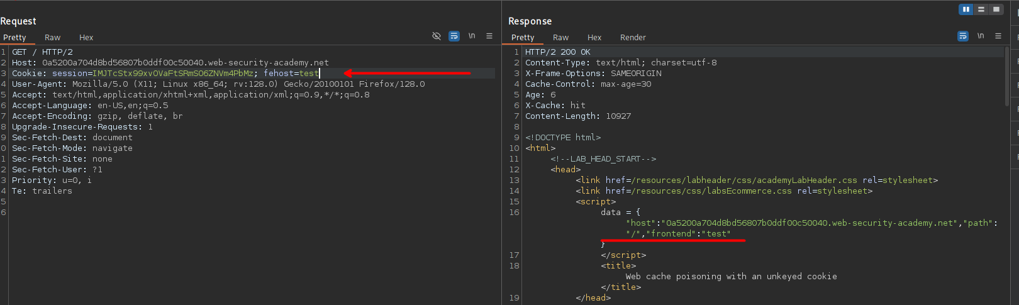The width and height of the screenshot is (1019, 305).
Task: Click the 'HTTP/2 200 OK' response status line
Action: [x=558, y=52]
